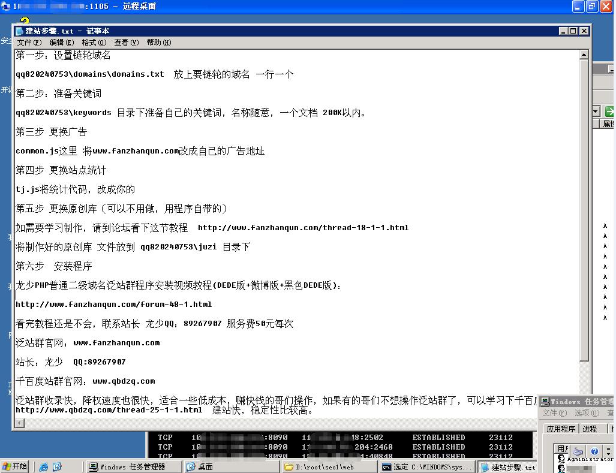Viewport: 616px width, 473px height.
Task: Click the green Go arrow icon
Action: coord(609,112)
